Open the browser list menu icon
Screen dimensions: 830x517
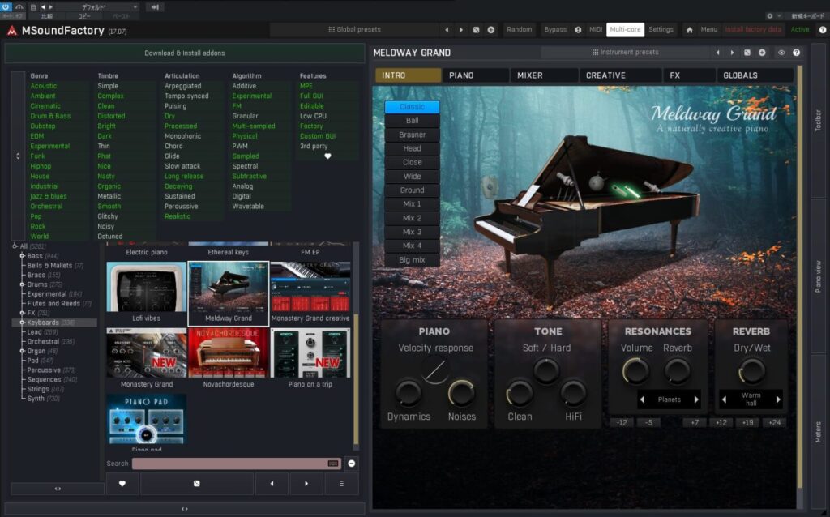(341, 484)
